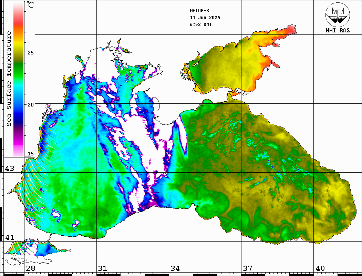Click longitude label 28

30,268
